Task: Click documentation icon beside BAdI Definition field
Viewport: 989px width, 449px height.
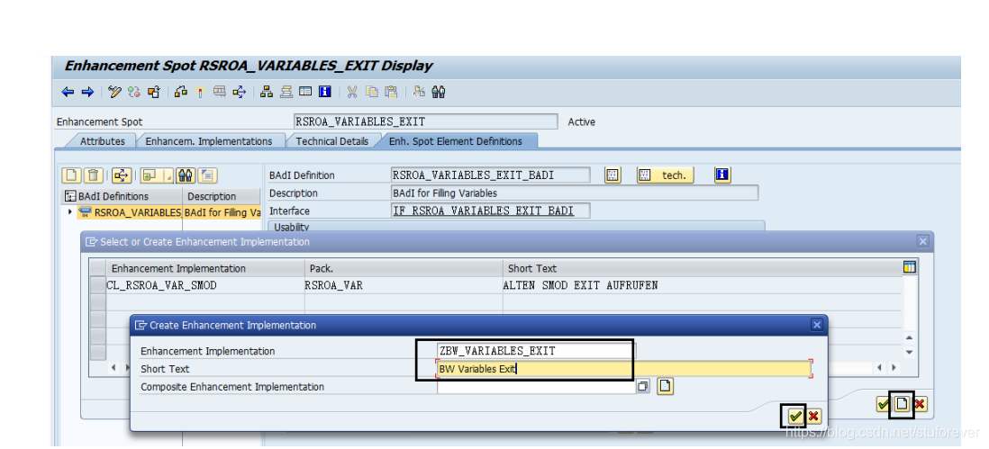Action: [x=613, y=175]
